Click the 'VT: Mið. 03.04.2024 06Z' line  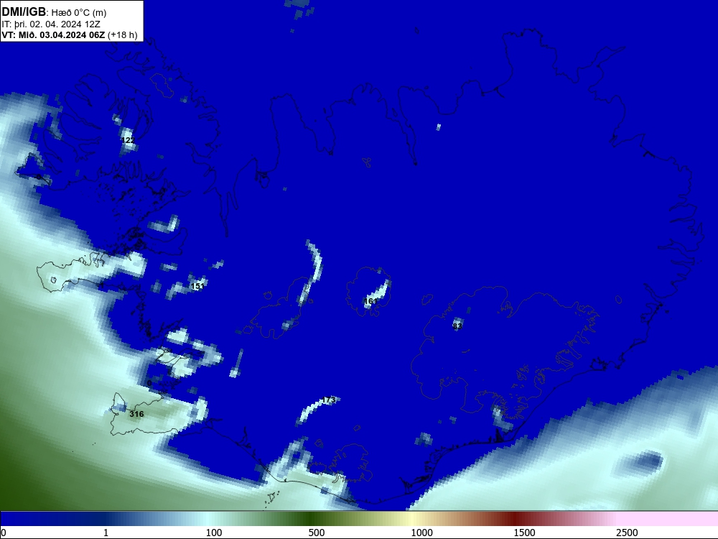53,35
